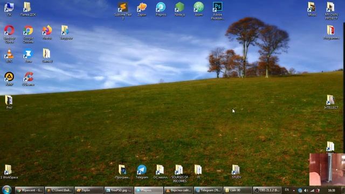The width and height of the screenshot is (345, 194).
Task: Switch to the Prepros taskbar button
Action: coord(149,190)
